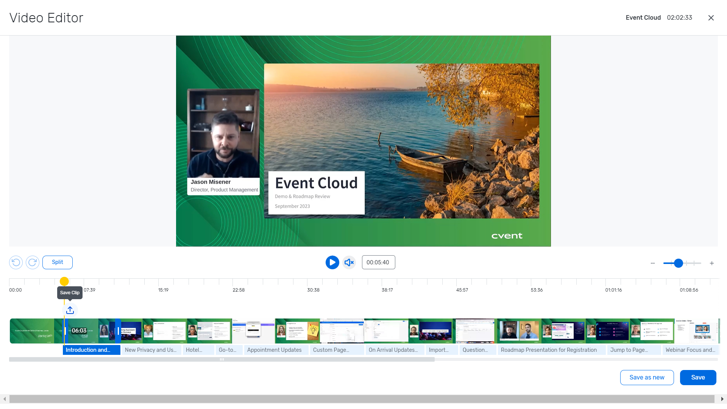Screen dimensions: 727x409
Task: Select the Introduction and... chapter
Action: point(92,350)
